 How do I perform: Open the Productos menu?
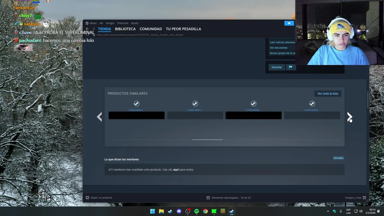(123, 23)
